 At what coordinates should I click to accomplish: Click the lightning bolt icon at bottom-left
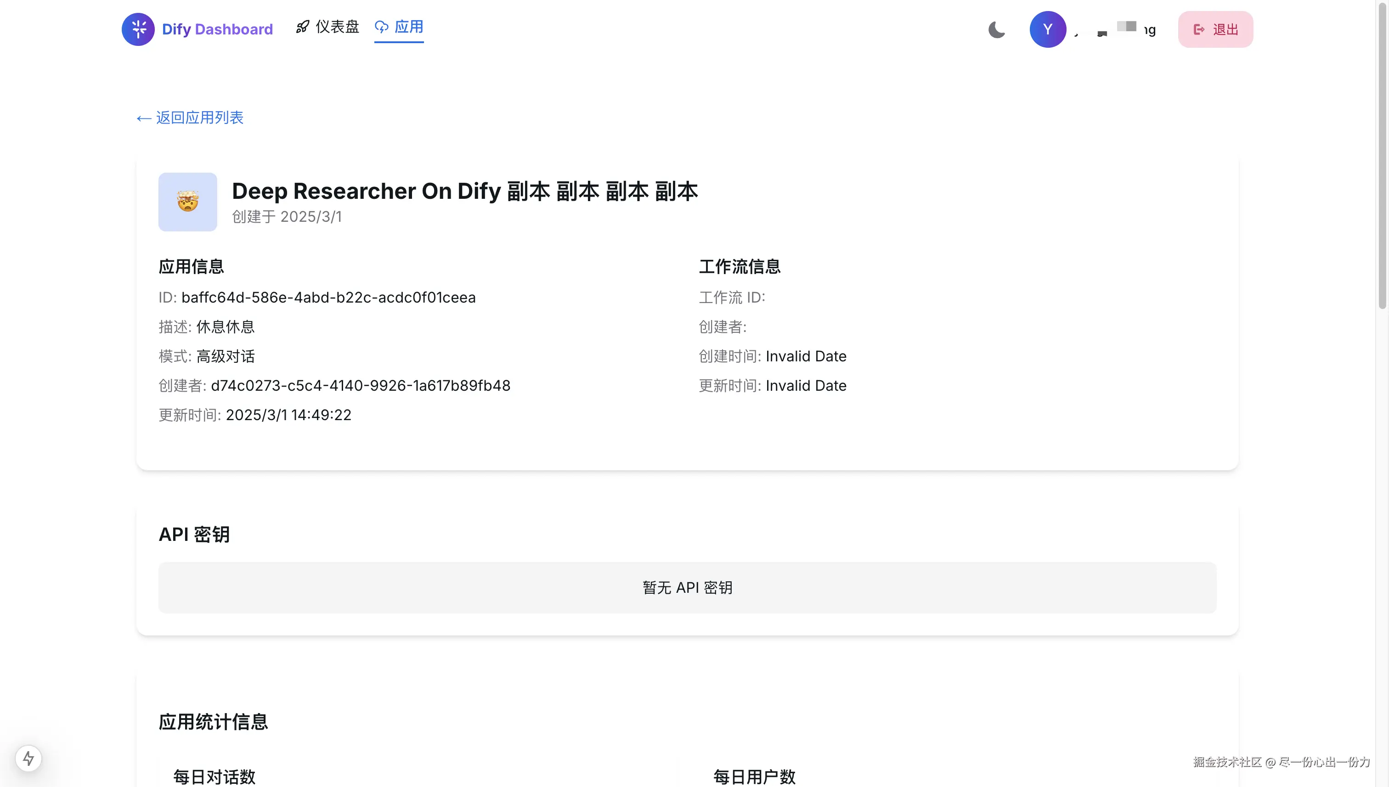point(28,758)
